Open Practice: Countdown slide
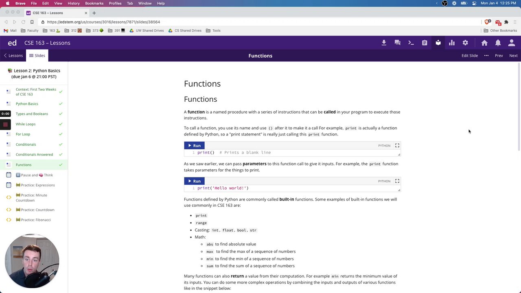This screenshot has width=521, height=293. [34, 210]
